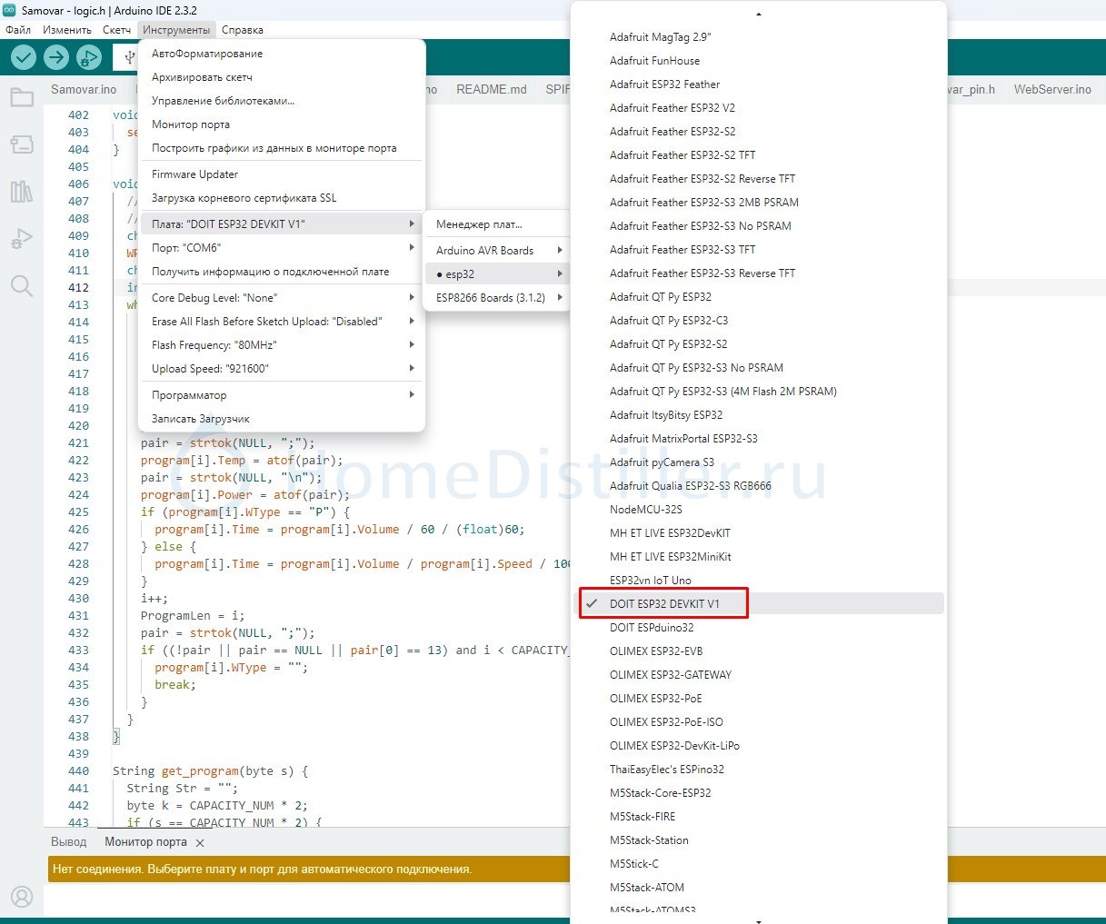The height and width of the screenshot is (924, 1106).
Task: Open Firmware Updater menu item
Action: [282, 174]
